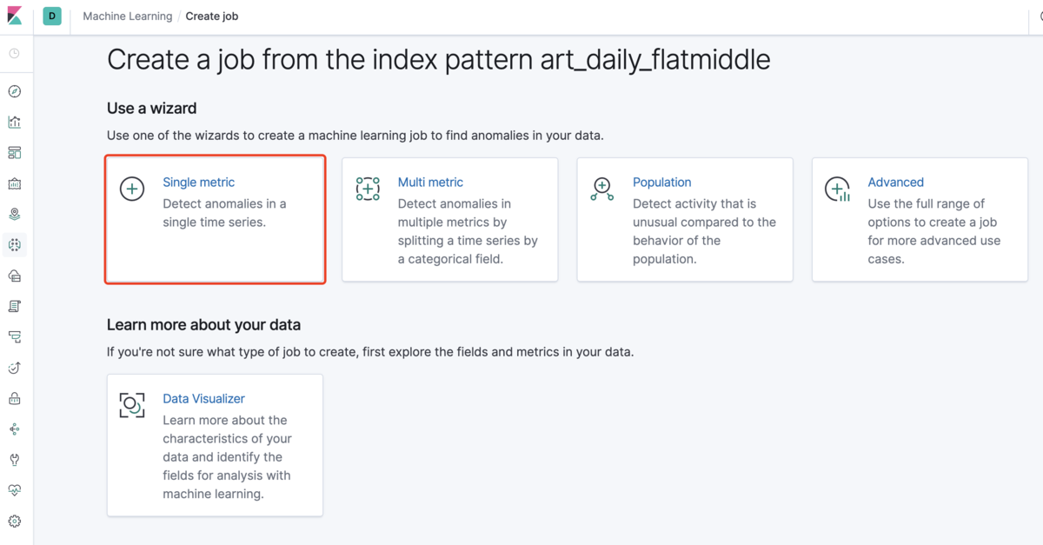
Task: Open Discover from the compass sidebar icon
Action: pyautogui.click(x=14, y=91)
